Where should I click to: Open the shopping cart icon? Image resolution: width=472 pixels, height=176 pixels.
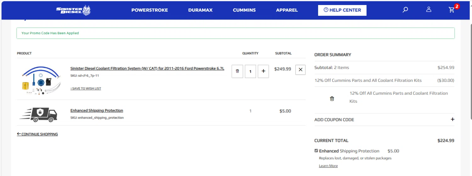(452, 10)
